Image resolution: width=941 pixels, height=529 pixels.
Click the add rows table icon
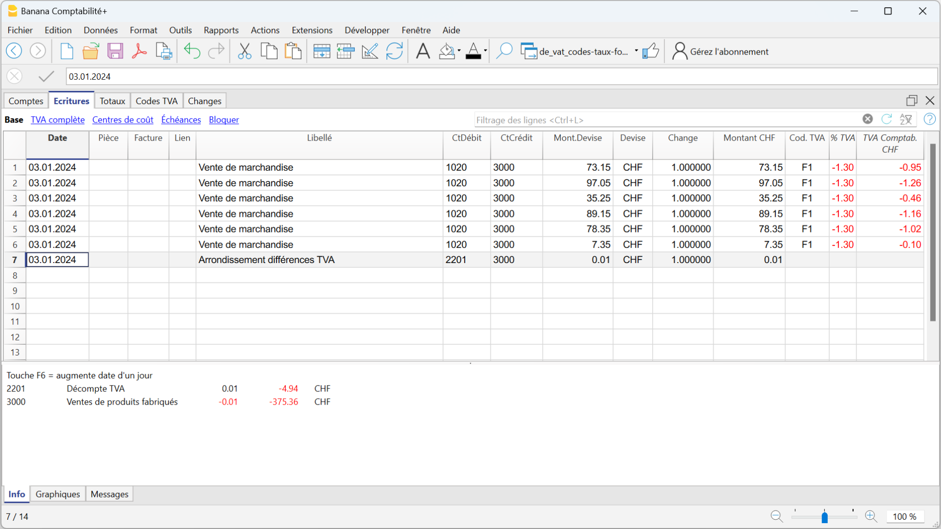click(x=321, y=51)
